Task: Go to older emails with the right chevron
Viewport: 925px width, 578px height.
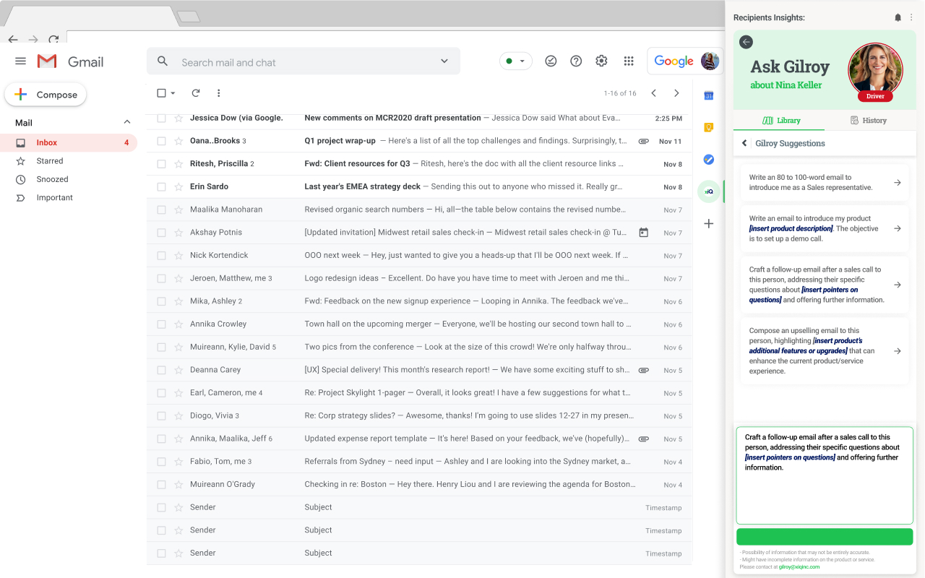Action: point(676,93)
